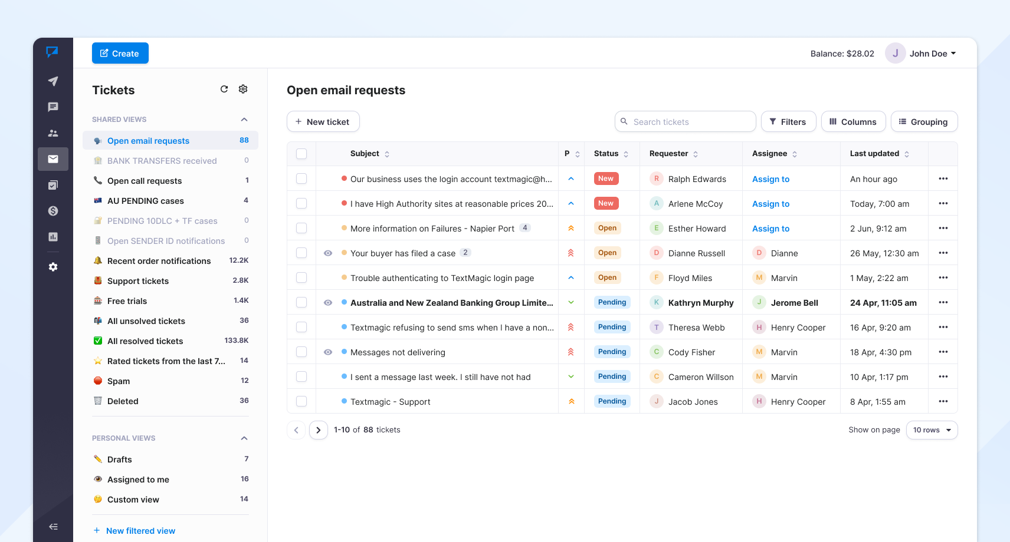Click the 'New filtered view' link
Image resolution: width=1010 pixels, height=542 pixels.
[x=135, y=531]
